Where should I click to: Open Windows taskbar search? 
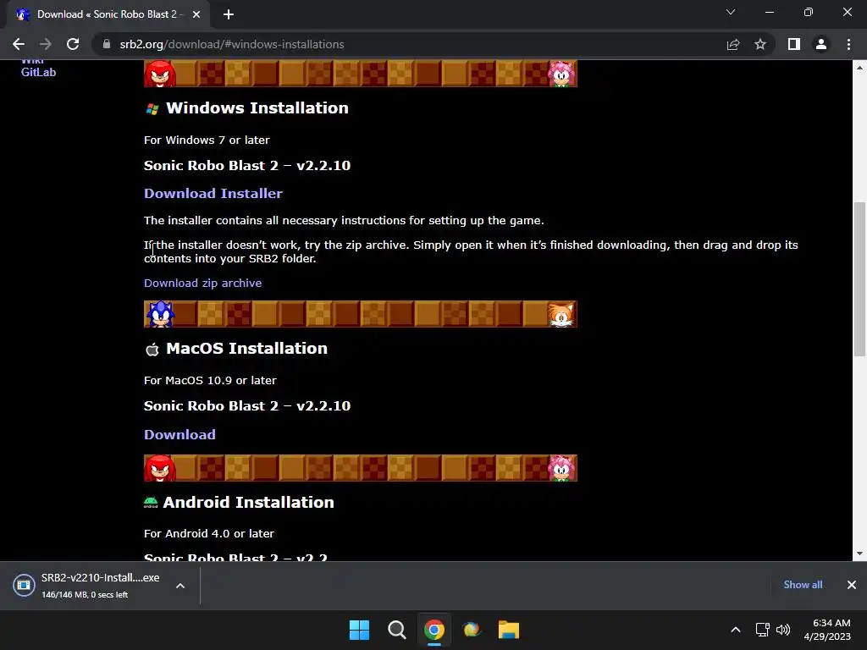[x=396, y=630]
